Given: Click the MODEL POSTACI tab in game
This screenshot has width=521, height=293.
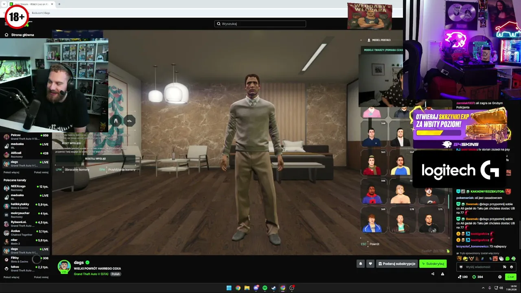Looking at the screenshot, I should tap(379, 40).
